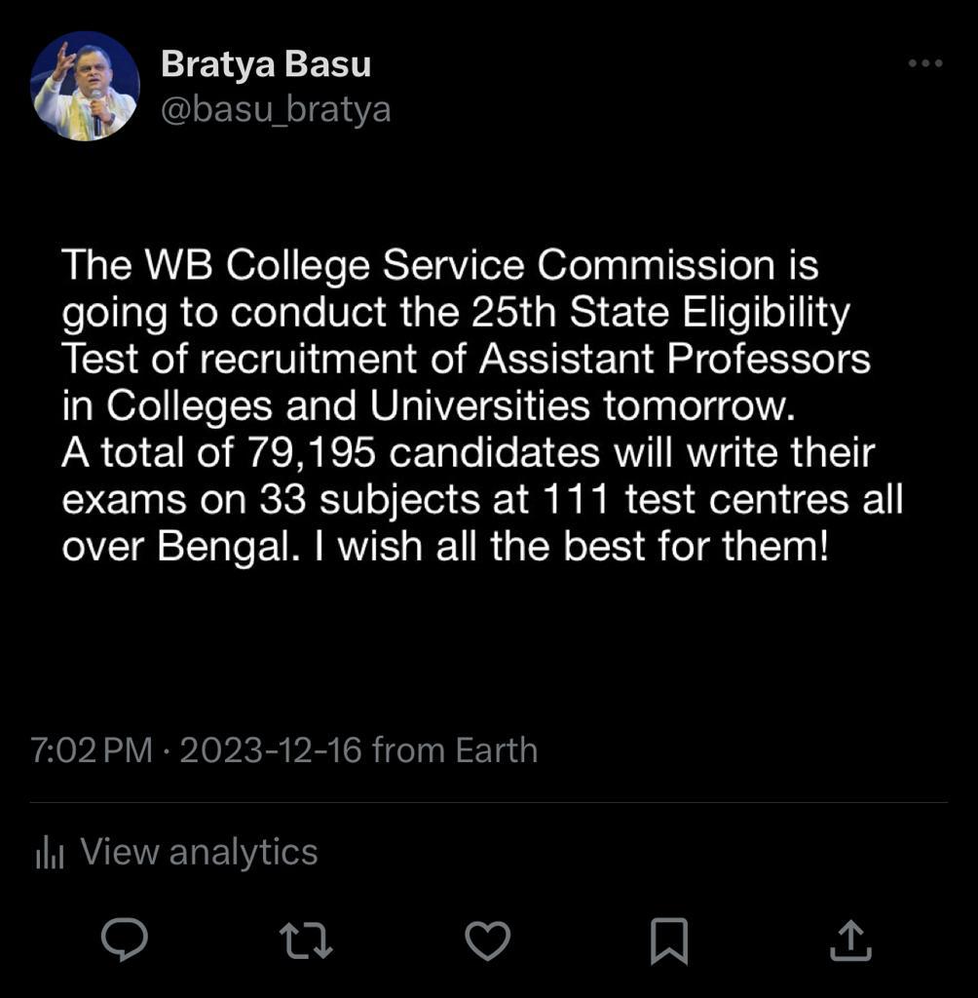Bookmark this State Eligibility Test tweet
978x998 pixels.
[669, 940]
